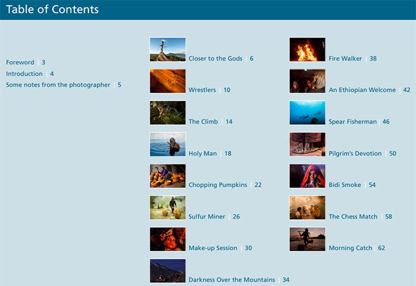416x286 pixels.
Task: Open the Sulfur Miner chapter link
Action: pos(207,216)
